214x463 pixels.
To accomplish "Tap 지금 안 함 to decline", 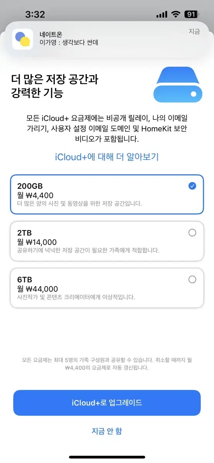I will (107, 431).
